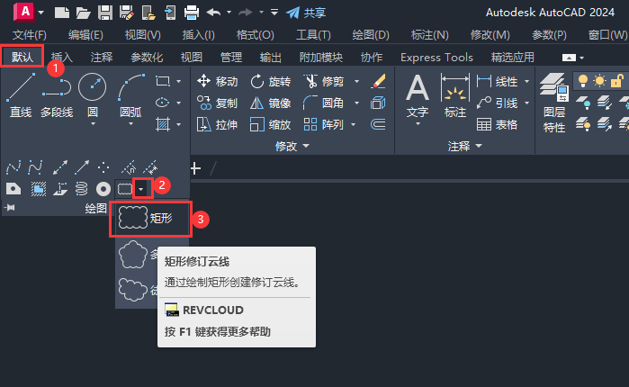
Task: Pin the Draw panel open
Action: (x=10, y=208)
